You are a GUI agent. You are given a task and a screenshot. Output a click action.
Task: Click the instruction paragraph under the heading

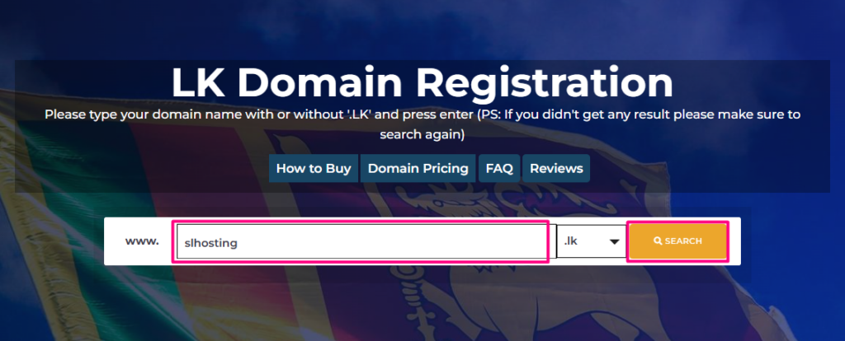click(422, 124)
